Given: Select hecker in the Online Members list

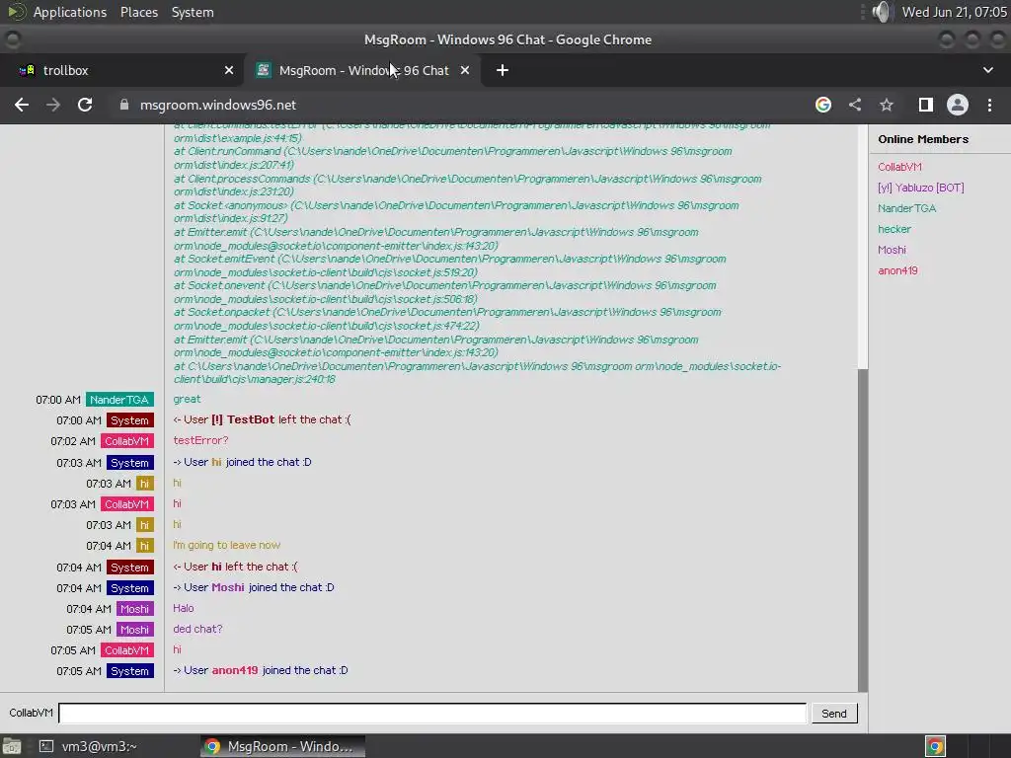Looking at the screenshot, I should (894, 229).
